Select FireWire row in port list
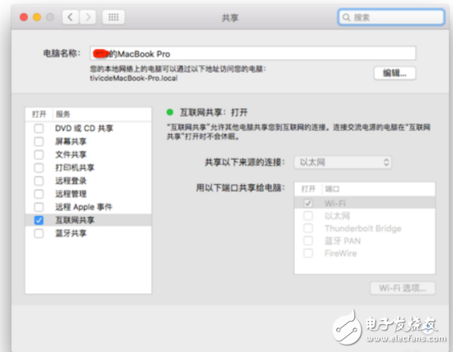This screenshot has height=352, width=453. [365, 254]
